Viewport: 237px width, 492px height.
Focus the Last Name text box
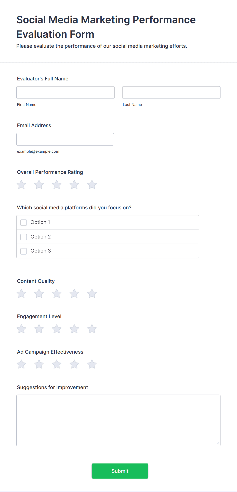pos(171,92)
